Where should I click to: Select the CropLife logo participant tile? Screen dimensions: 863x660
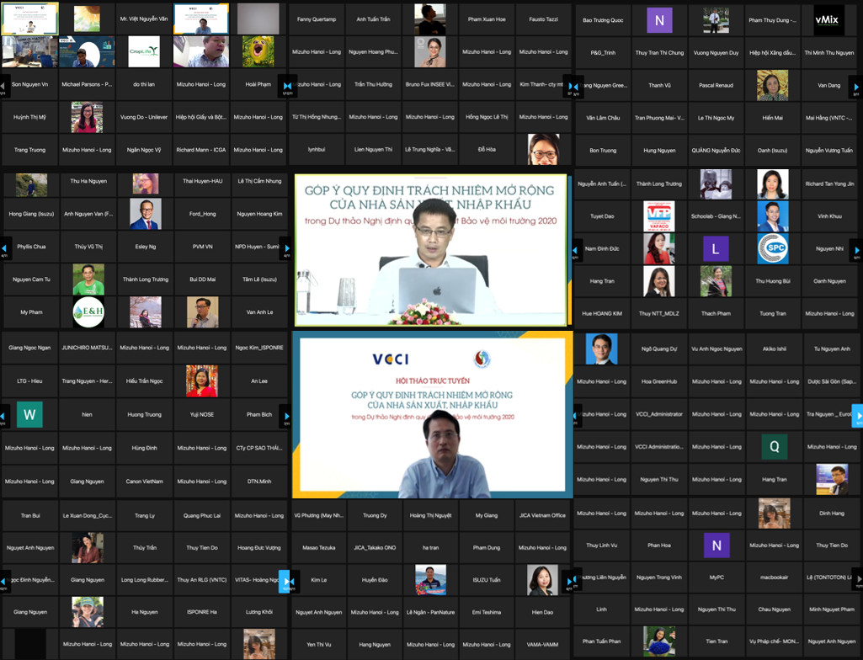[x=144, y=52]
